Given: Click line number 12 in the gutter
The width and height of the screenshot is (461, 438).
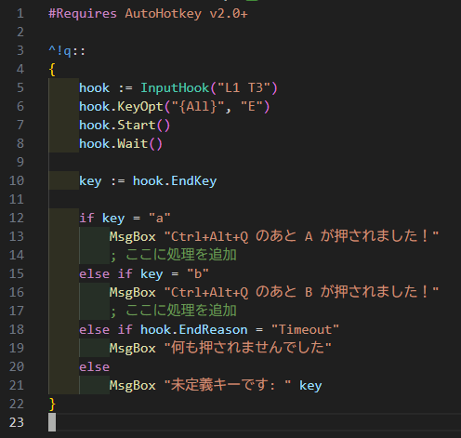Looking at the screenshot, I should pos(17,218).
